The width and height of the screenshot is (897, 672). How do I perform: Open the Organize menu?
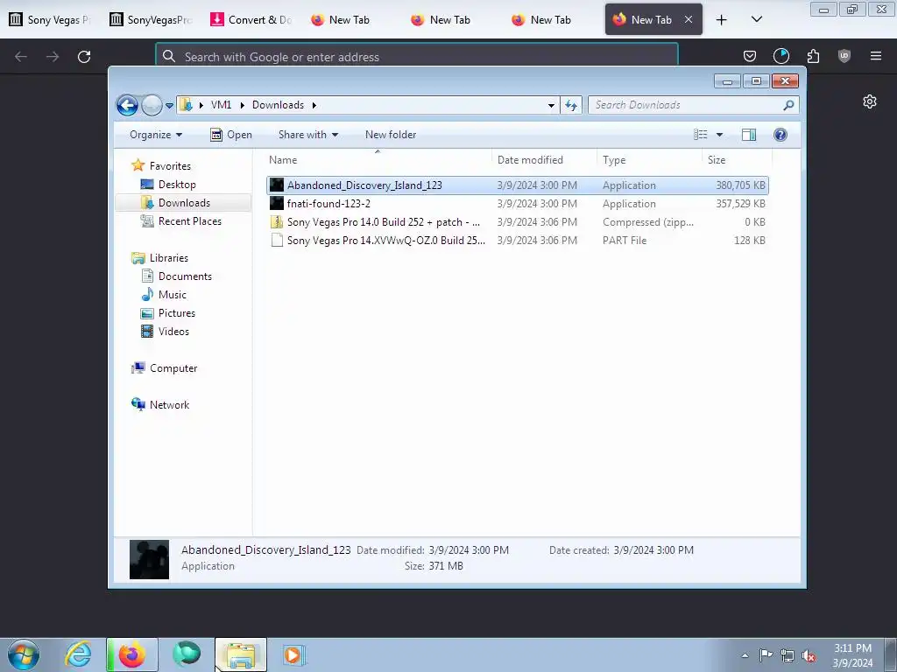tap(156, 135)
